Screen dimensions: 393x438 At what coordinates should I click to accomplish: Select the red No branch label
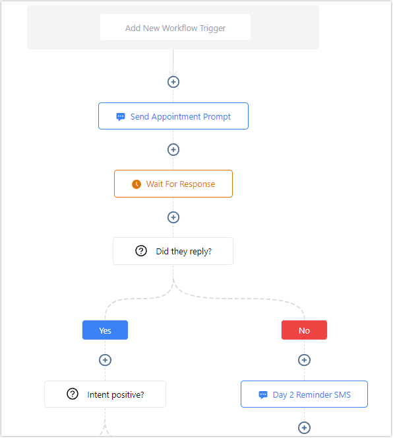coord(304,330)
